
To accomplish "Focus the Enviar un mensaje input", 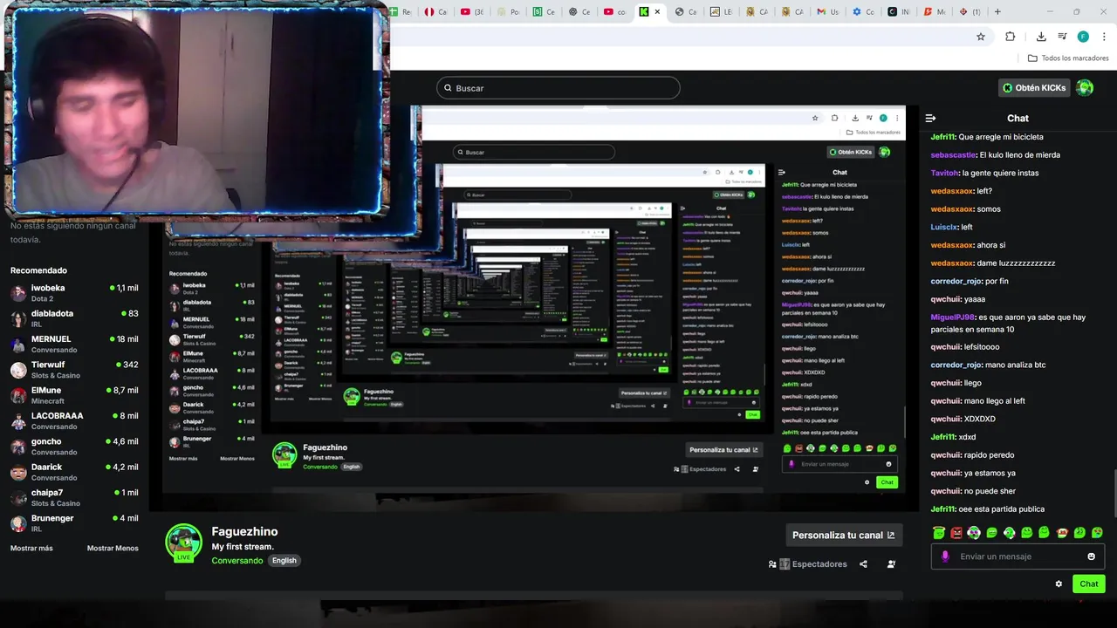I will (x=1018, y=556).
